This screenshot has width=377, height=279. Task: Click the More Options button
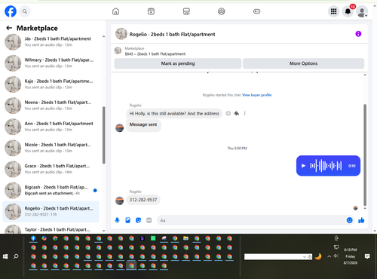coord(303,63)
